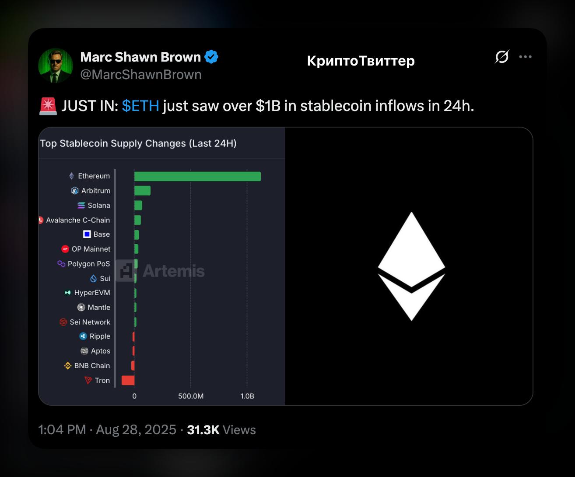This screenshot has height=477, width=575.
Task: Click the Ethereum chain icon in chart
Action: click(x=72, y=176)
